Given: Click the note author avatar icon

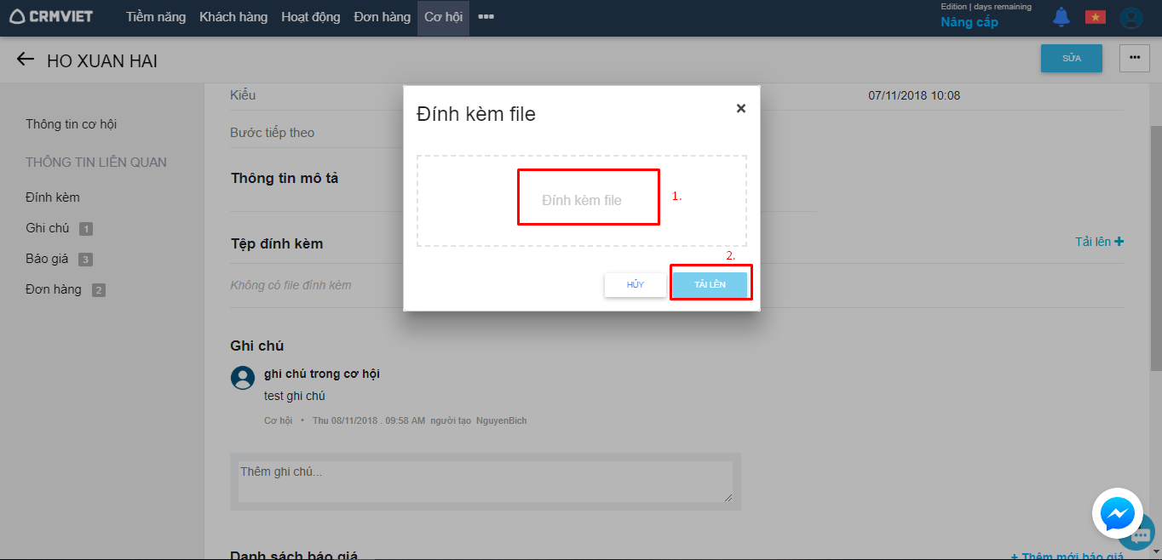Looking at the screenshot, I should pyautogui.click(x=243, y=378).
